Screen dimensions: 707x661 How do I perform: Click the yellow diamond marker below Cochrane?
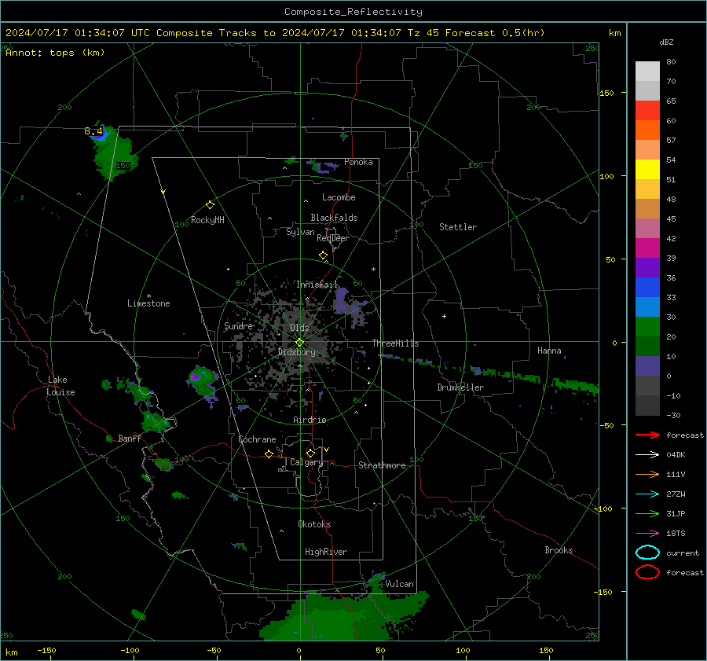pos(269,454)
